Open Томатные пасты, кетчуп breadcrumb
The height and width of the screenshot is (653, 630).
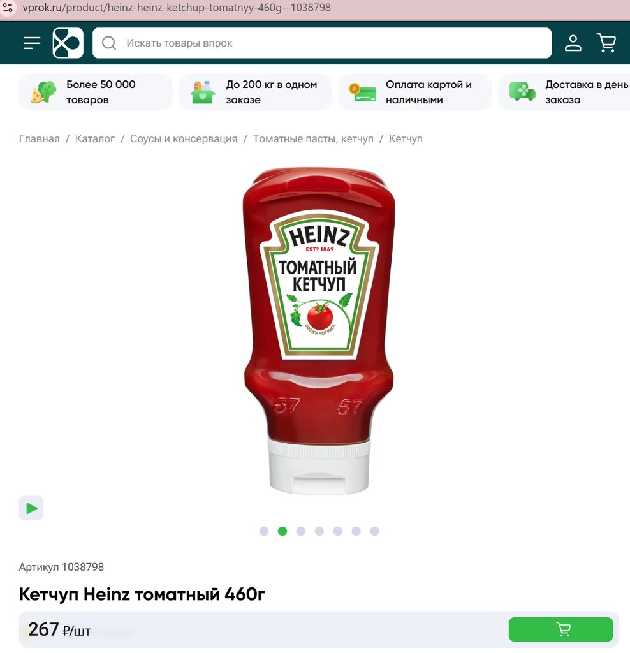[313, 138]
